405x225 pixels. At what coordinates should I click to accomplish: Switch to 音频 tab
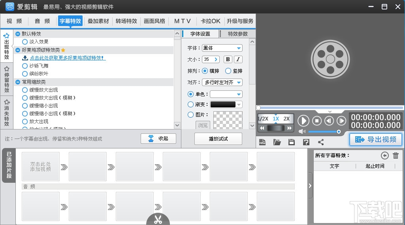pos(42,21)
